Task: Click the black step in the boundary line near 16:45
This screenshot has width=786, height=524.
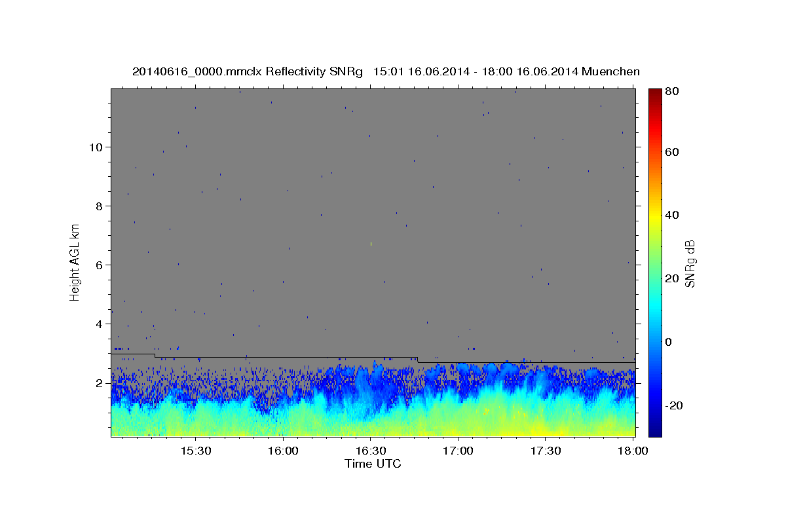Action: tap(418, 360)
